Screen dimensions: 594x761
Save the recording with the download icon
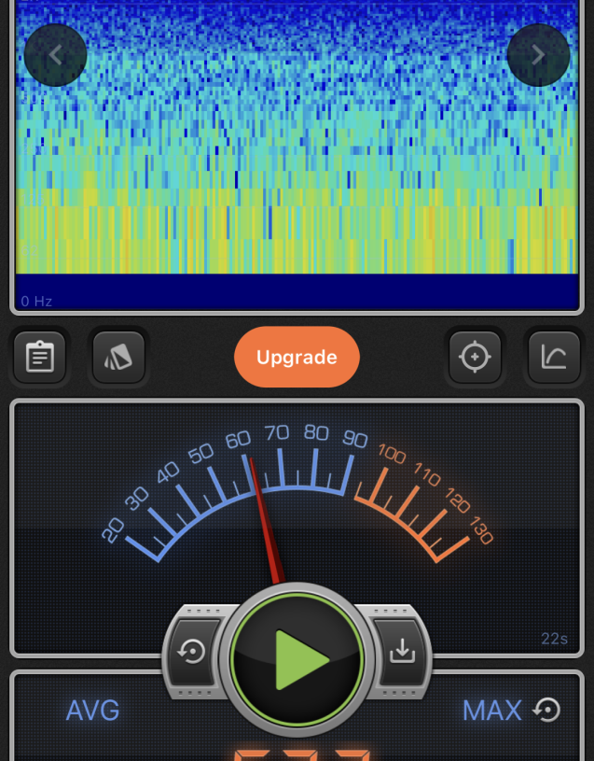coord(402,651)
